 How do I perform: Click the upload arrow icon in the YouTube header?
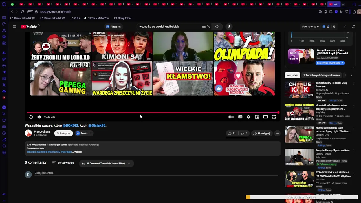point(345,27)
